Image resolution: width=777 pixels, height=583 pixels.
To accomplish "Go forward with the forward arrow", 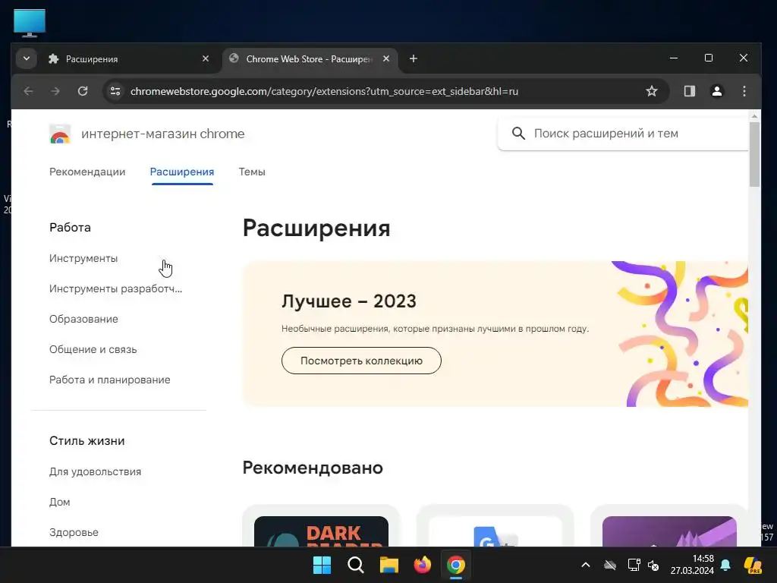I will click(x=55, y=91).
